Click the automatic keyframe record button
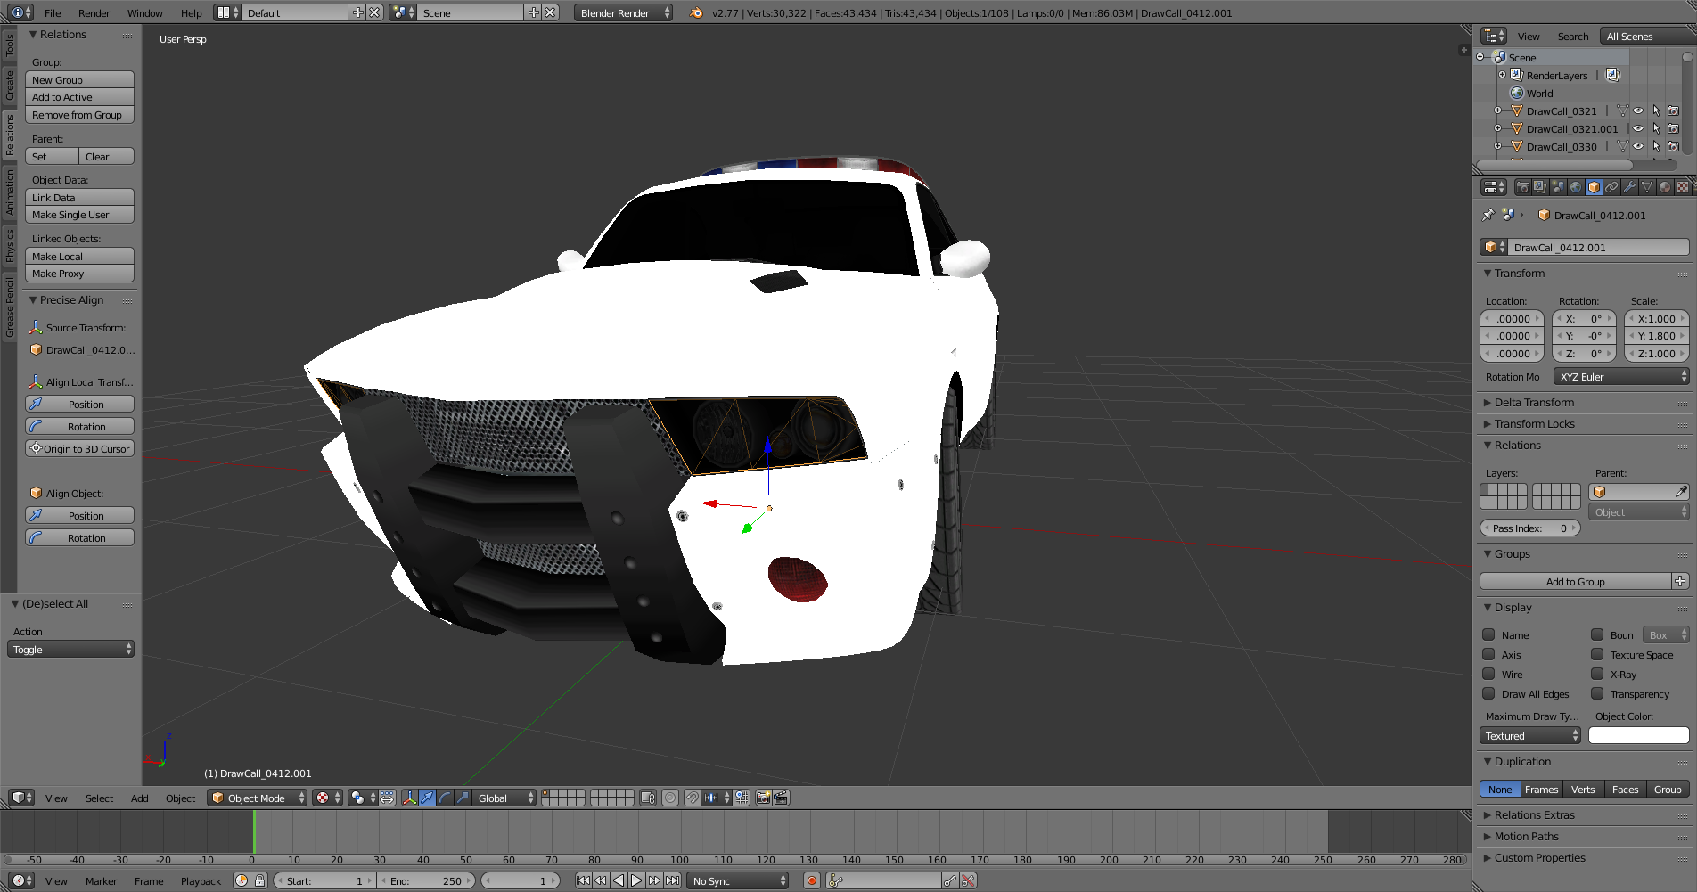 click(811, 880)
